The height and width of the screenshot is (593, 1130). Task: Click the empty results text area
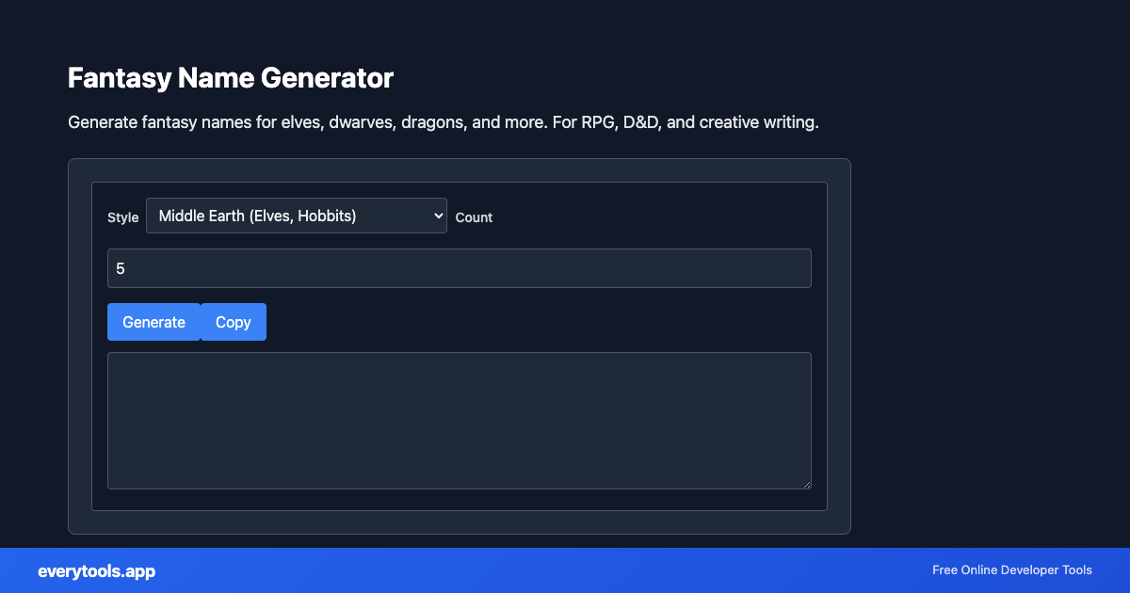pos(460,420)
